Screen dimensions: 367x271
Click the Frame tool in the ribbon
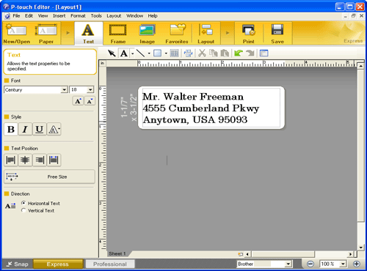117,34
